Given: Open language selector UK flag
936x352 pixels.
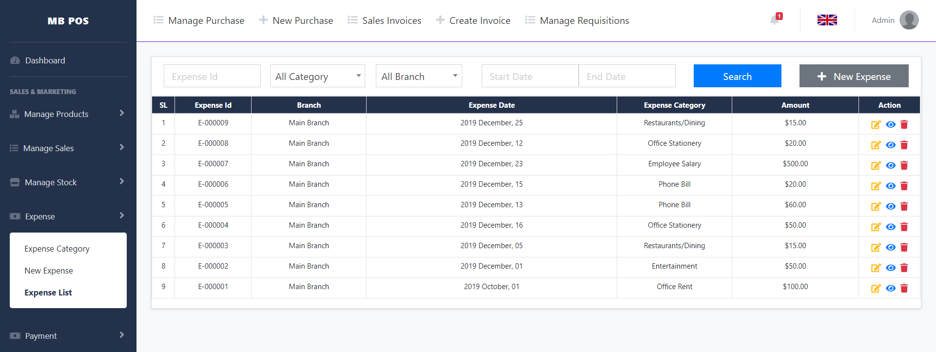Looking at the screenshot, I should pyautogui.click(x=827, y=20).
